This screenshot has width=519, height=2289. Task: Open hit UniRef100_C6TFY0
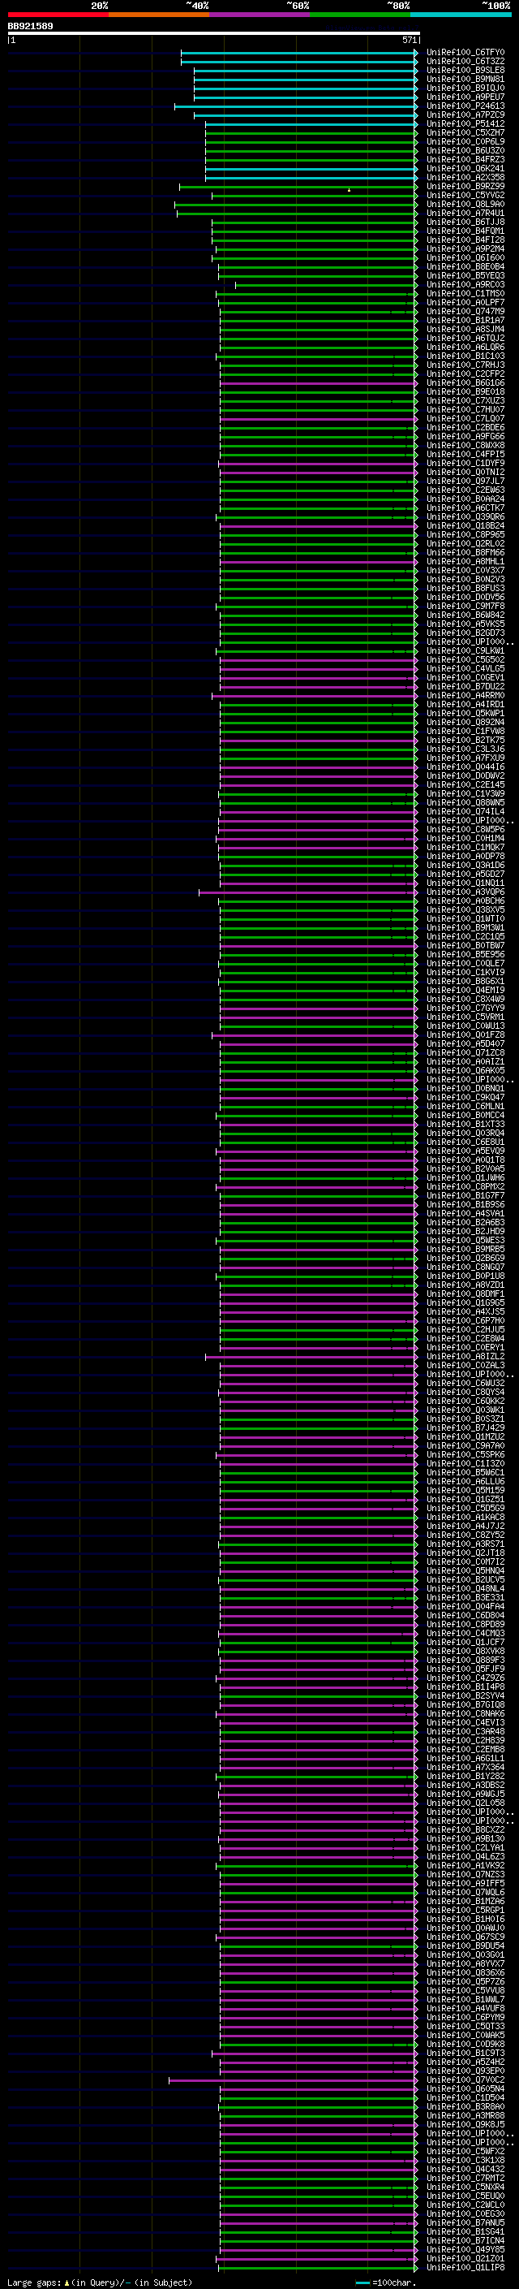point(465,53)
